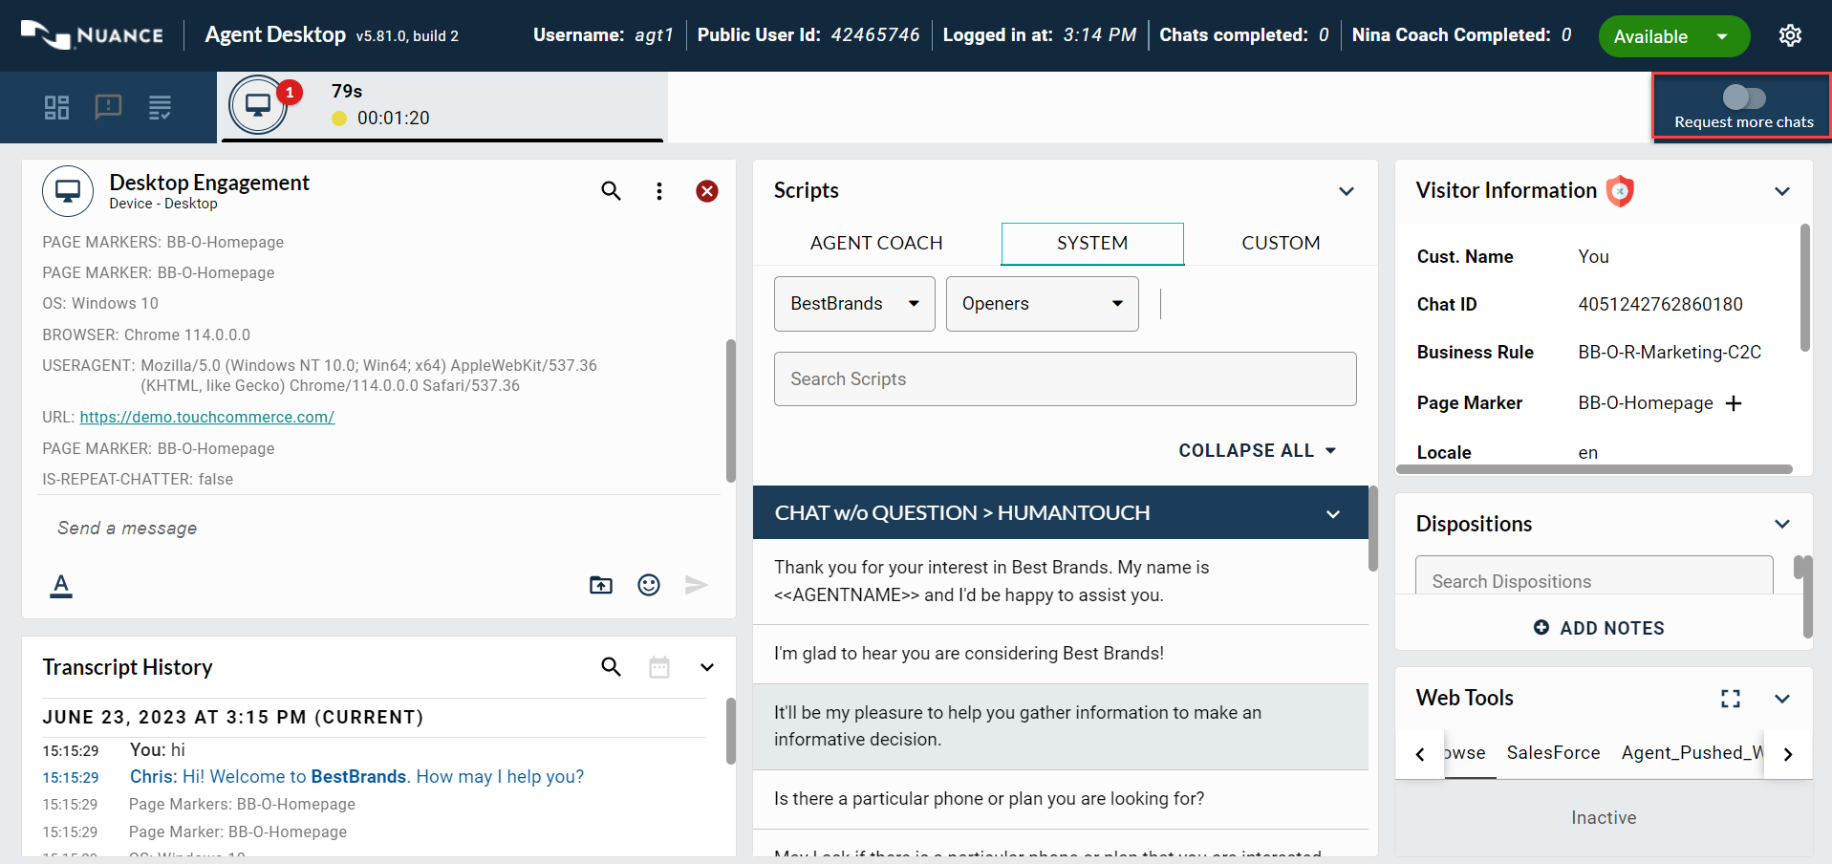
Task: Open the settings gear icon
Action: (x=1790, y=36)
